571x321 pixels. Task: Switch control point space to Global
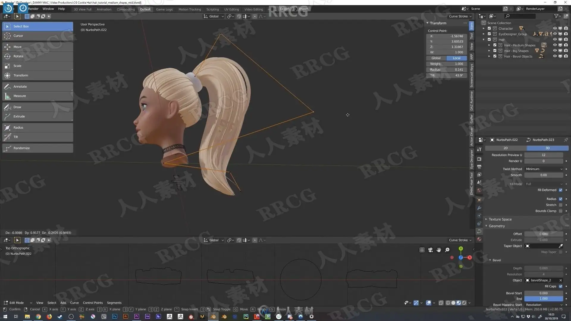pyautogui.click(x=436, y=58)
